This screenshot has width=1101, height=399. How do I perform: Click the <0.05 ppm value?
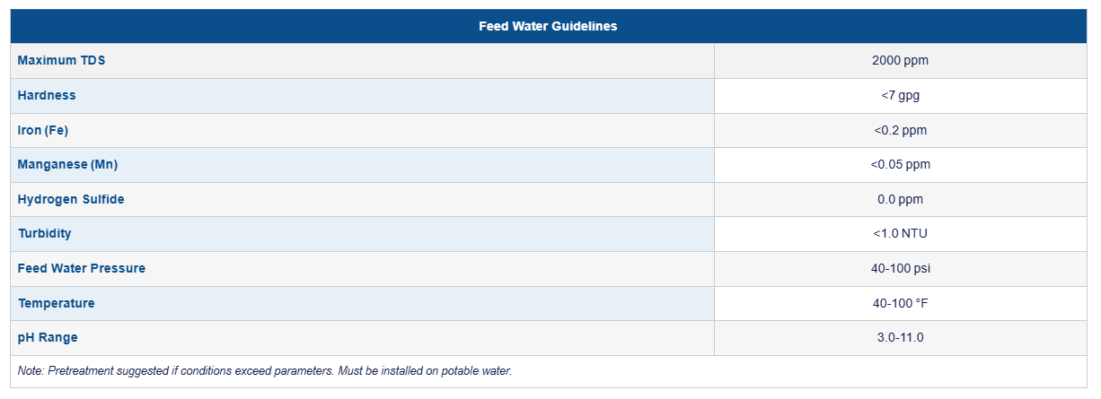point(900,164)
